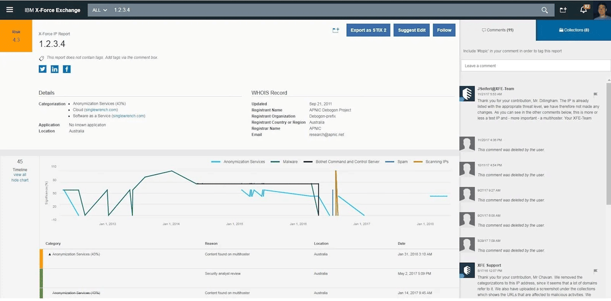
Task: Open the add-to-collection icon in top bar
Action: click(563, 10)
